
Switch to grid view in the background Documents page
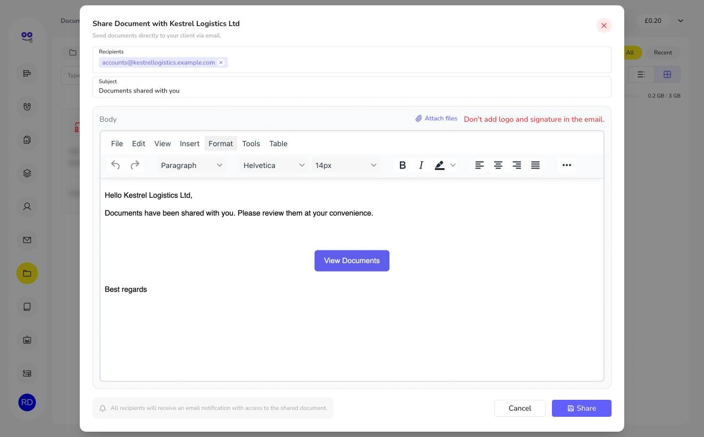(667, 74)
